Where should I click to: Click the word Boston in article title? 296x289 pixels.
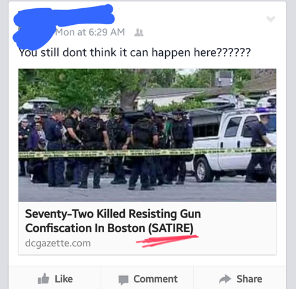(126, 228)
